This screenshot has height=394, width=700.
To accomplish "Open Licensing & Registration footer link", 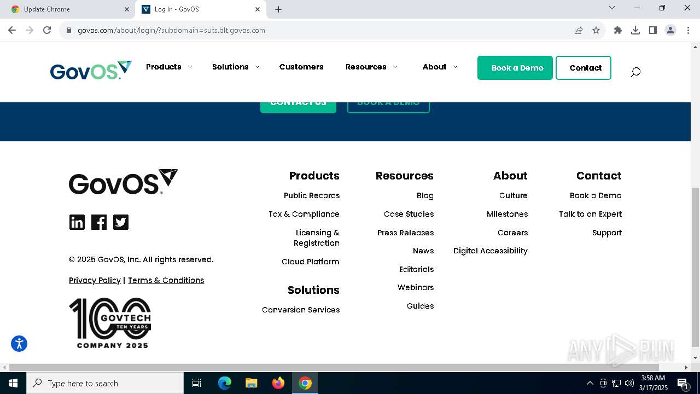I will (317, 238).
